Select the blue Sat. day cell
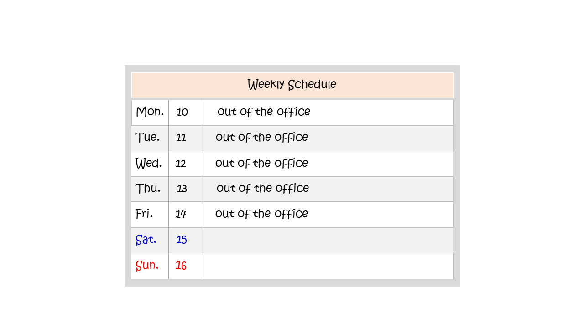 [x=150, y=240]
